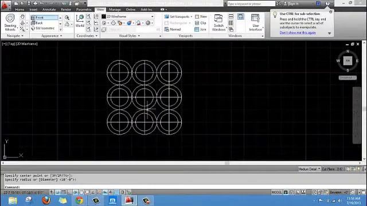Open the Unnamed UCS dropdown under ViewCube
367x206 pixels.
click(348, 78)
